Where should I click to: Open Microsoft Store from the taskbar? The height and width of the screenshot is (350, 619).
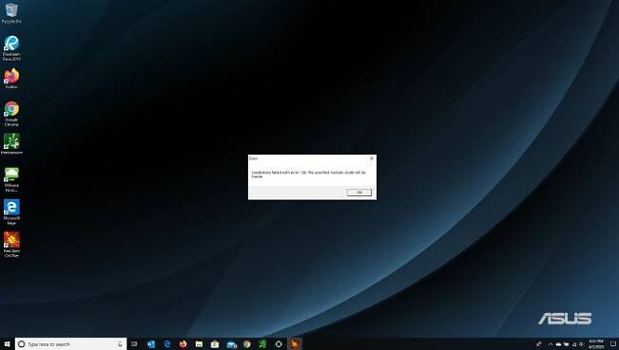coord(215,344)
